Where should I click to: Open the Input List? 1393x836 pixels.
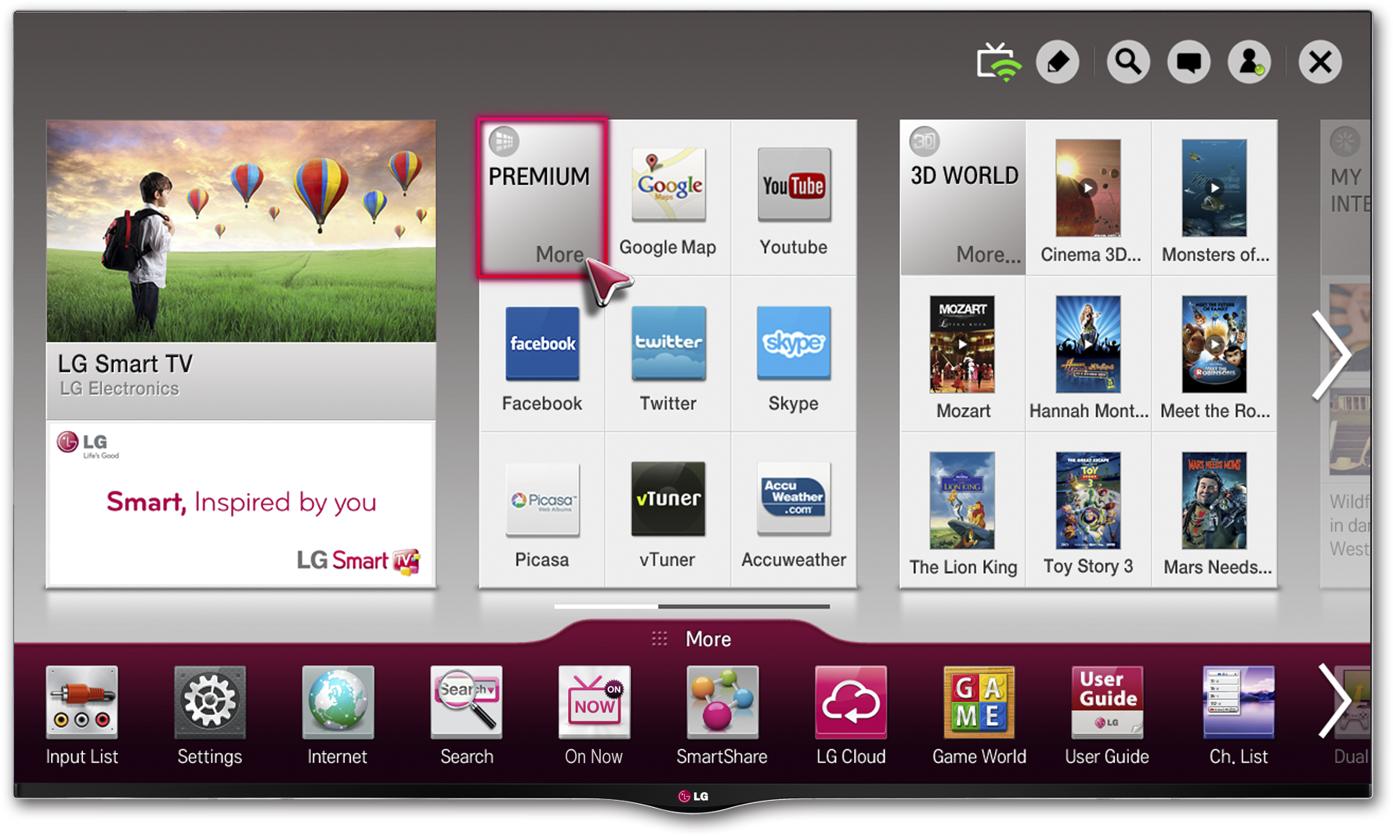[x=81, y=715]
